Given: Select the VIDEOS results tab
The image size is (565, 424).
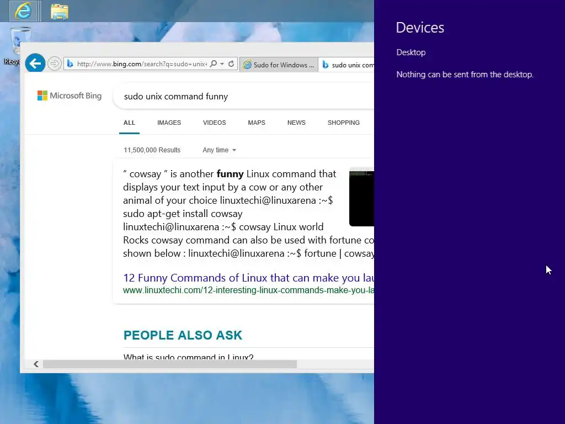Looking at the screenshot, I should click(215, 123).
